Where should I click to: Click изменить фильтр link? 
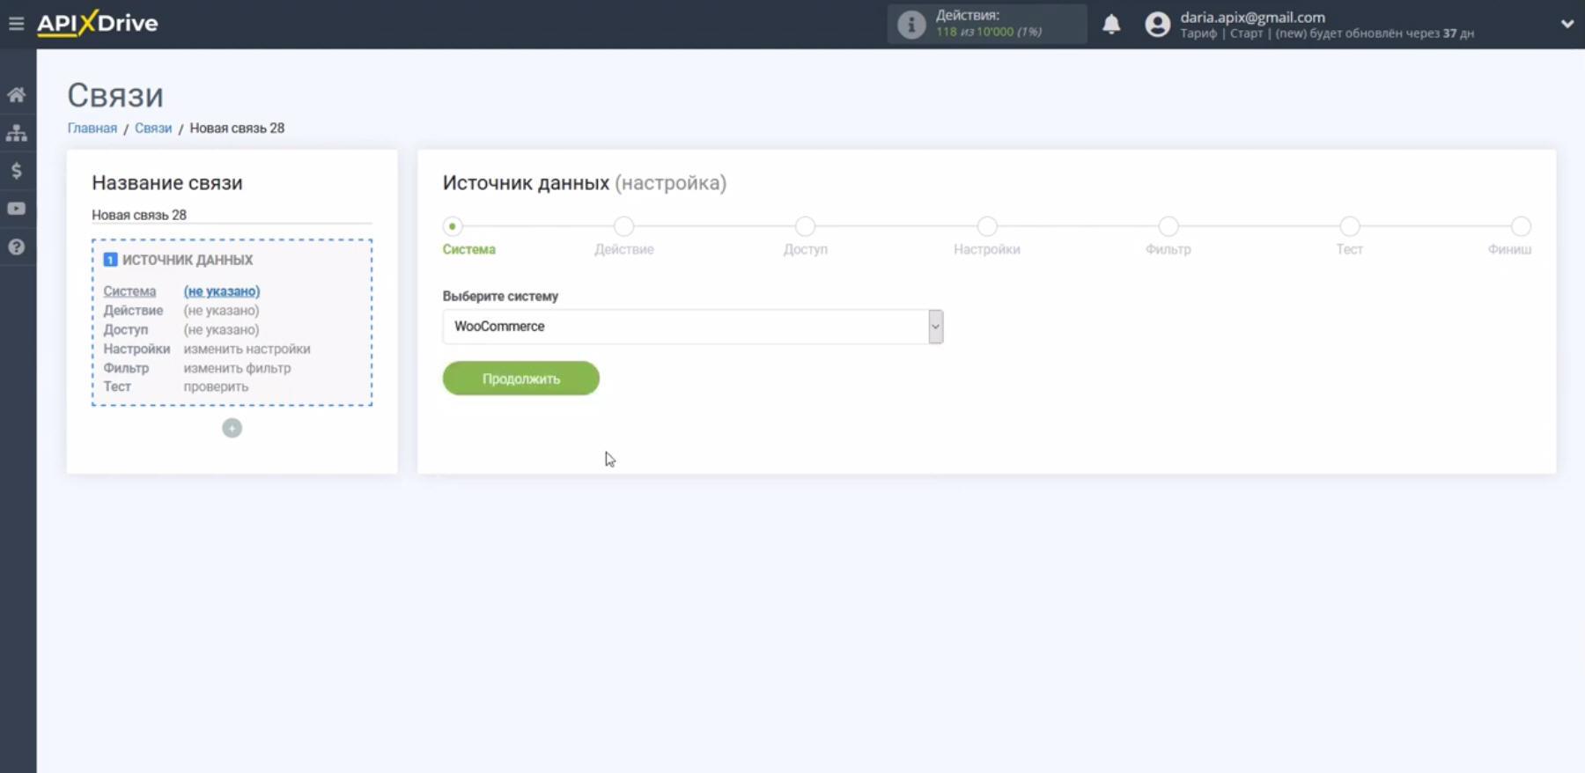[237, 368]
